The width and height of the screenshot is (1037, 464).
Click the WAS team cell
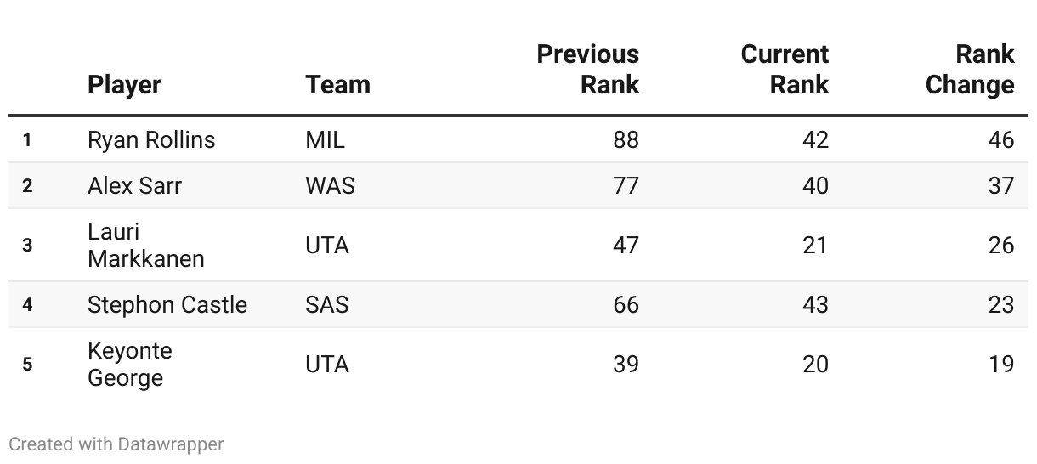pyautogui.click(x=330, y=186)
